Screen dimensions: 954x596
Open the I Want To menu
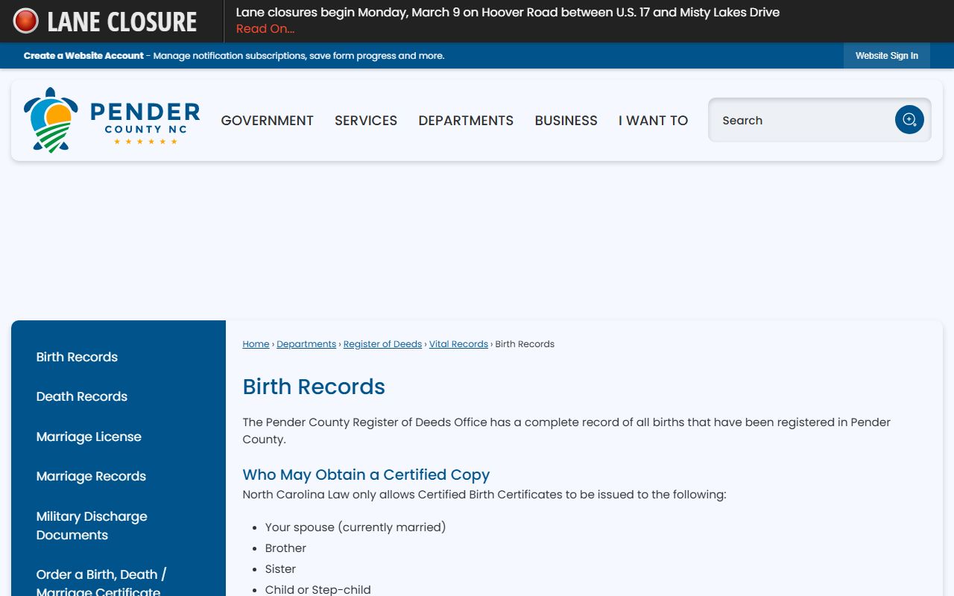click(x=654, y=121)
